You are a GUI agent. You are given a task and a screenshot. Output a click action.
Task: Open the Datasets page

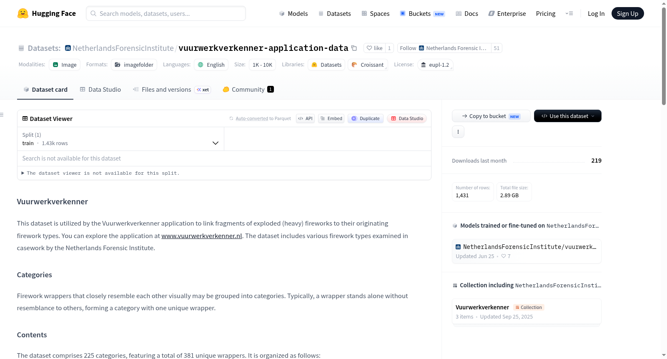pos(334,13)
